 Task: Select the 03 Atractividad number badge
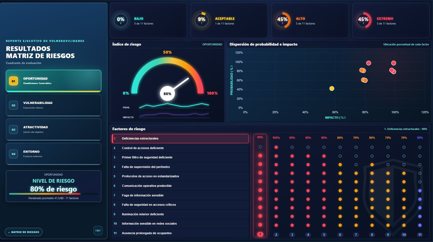(x=14, y=130)
